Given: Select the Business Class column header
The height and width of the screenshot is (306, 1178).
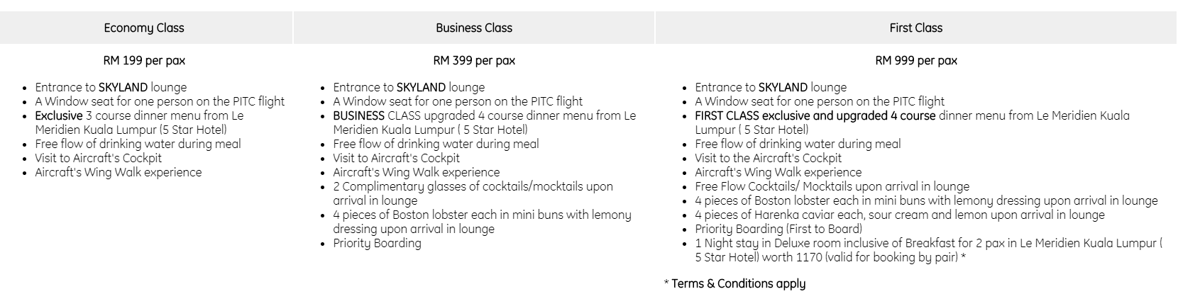Looking at the screenshot, I should click(474, 28).
